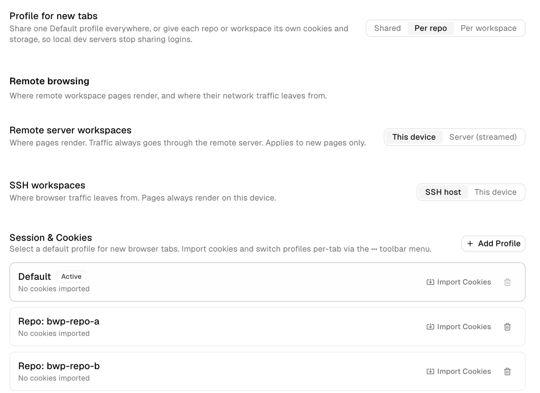Choose Server (streamed) rendering
The width and height of the screenshot is (540, 393).
(x=483, y=137)
